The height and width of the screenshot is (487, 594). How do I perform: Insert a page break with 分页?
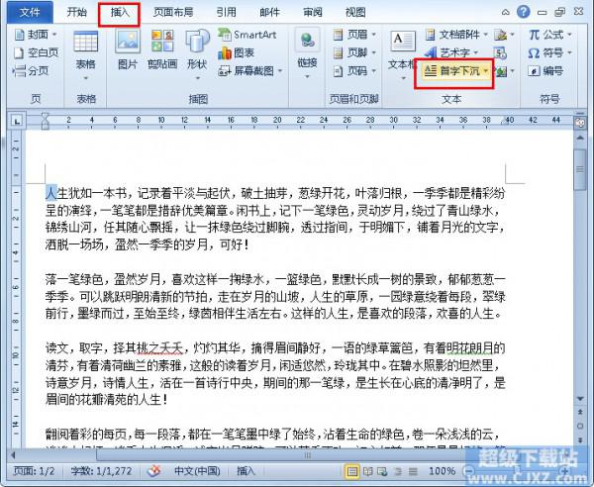click(x=31, y=71)
